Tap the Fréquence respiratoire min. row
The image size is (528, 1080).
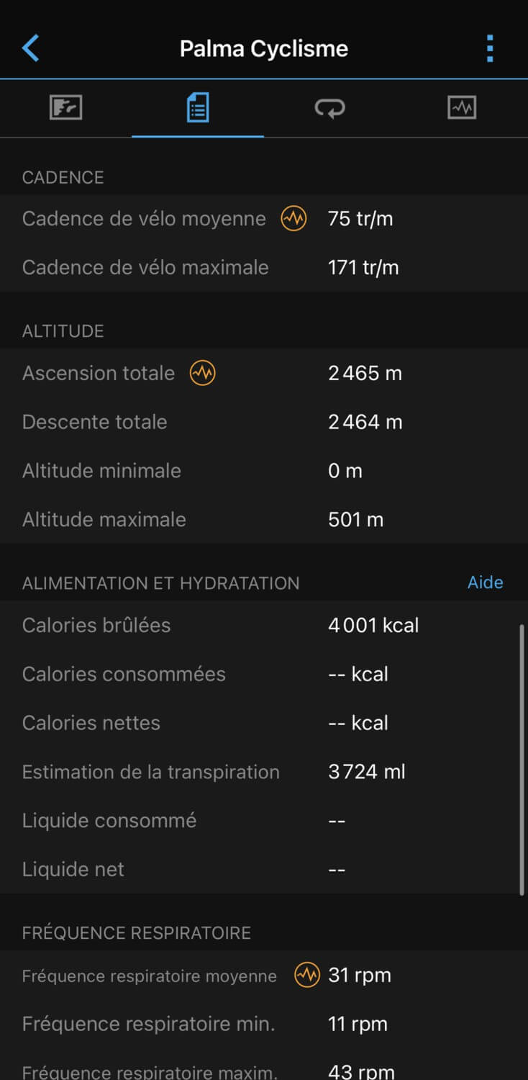[259, 1024]
